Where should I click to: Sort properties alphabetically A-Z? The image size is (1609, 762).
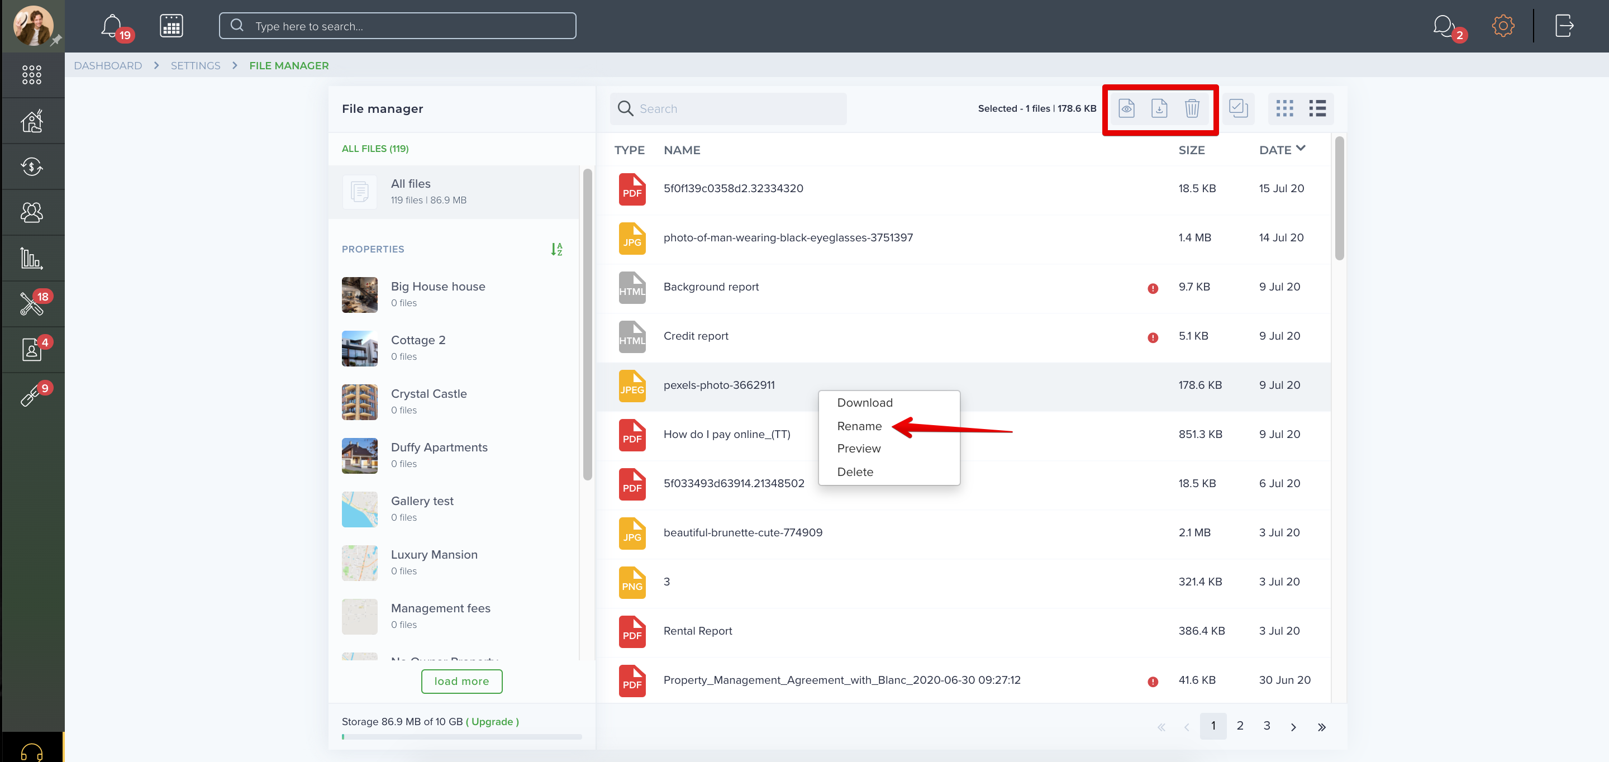pos(556,249)
